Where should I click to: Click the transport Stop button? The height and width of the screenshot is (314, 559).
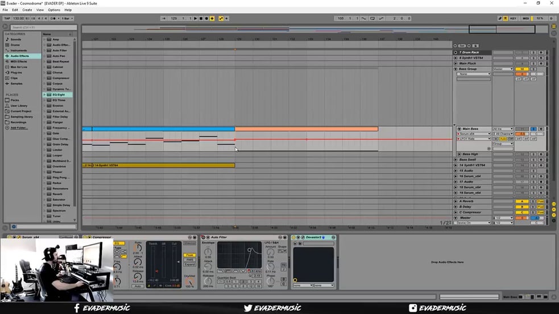[201, 18]
